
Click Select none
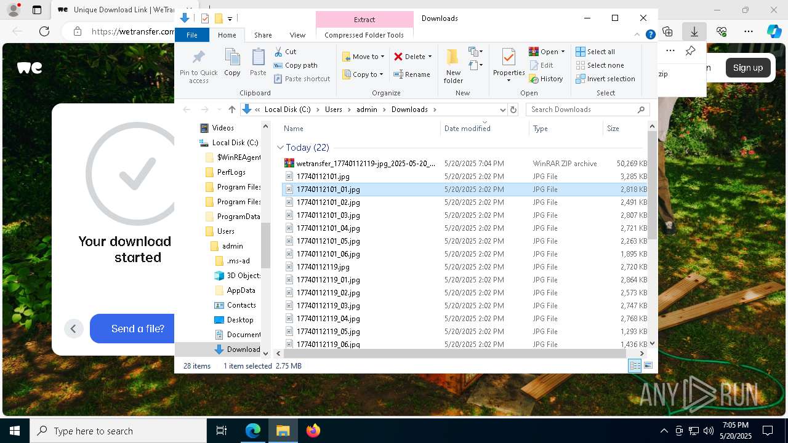point(600,65)
